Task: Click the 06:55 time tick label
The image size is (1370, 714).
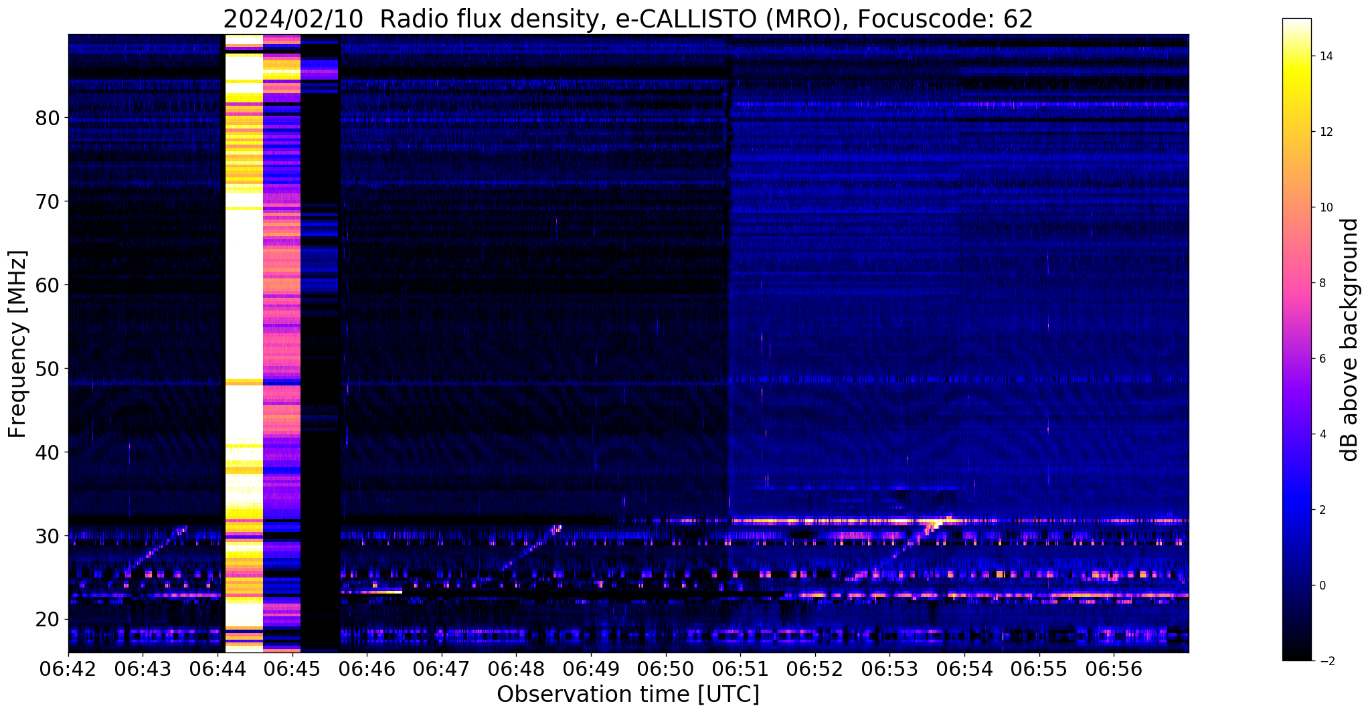Action: [x=1039, y=669]
